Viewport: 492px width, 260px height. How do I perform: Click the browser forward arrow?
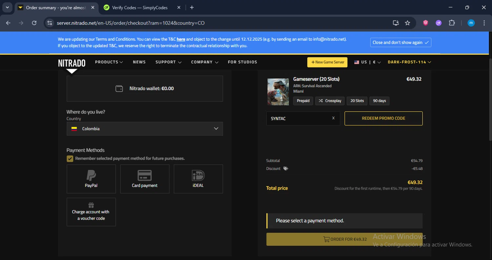[21, 23]
